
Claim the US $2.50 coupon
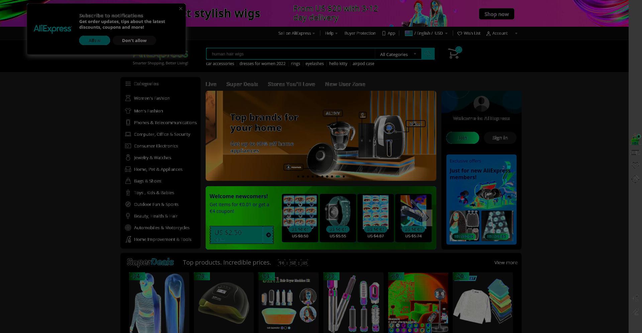242,235
